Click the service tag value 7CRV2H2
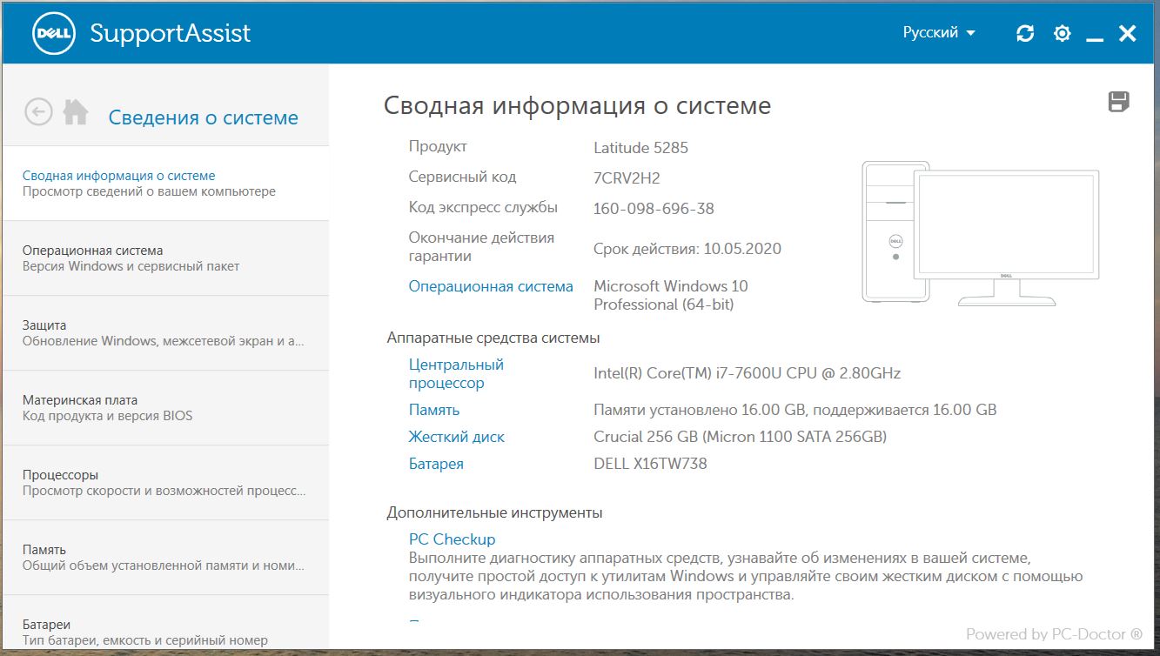The image size is (1160, 656). (x=627, y=178)
